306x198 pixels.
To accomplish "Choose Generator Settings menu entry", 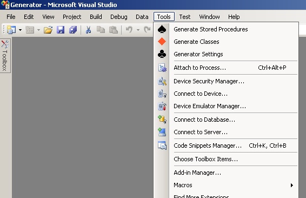I will coord(226,54).
